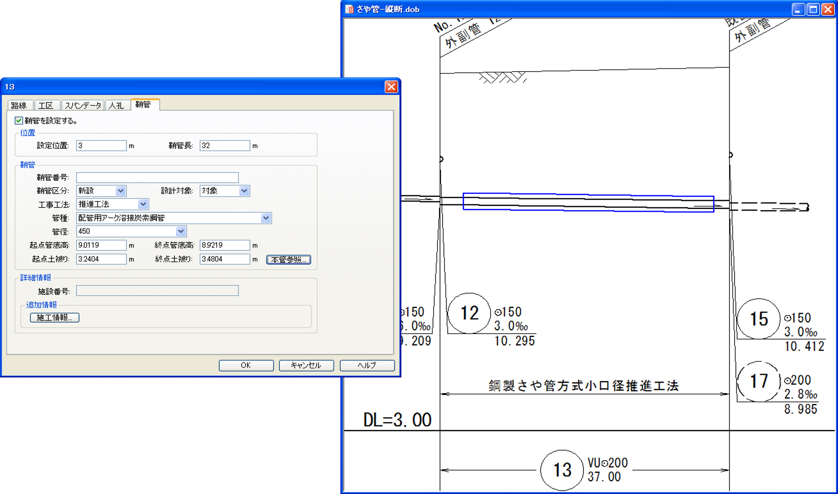The width and height of the screenshot is (838, 494).
Task: Confirm dialog with OK button
Action: (246, 365)
